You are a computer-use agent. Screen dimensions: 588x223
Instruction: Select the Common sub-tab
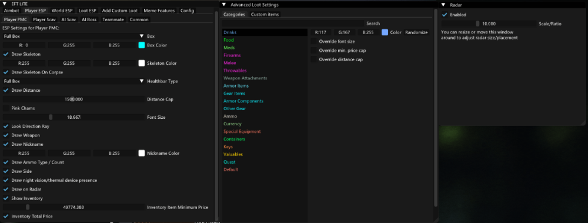point(139,19)
